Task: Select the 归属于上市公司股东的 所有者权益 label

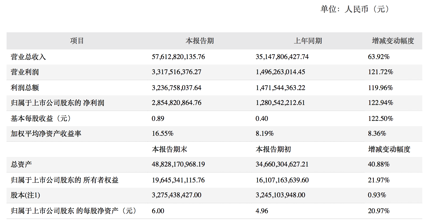Action: coord(64,180)
